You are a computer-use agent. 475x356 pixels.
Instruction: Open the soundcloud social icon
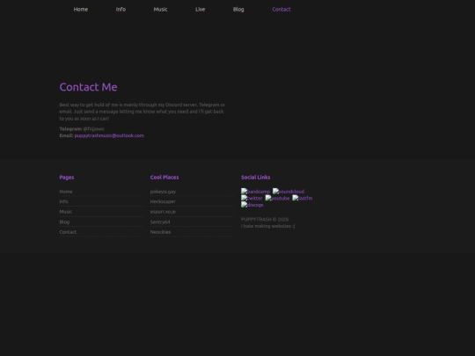(289, 192)
